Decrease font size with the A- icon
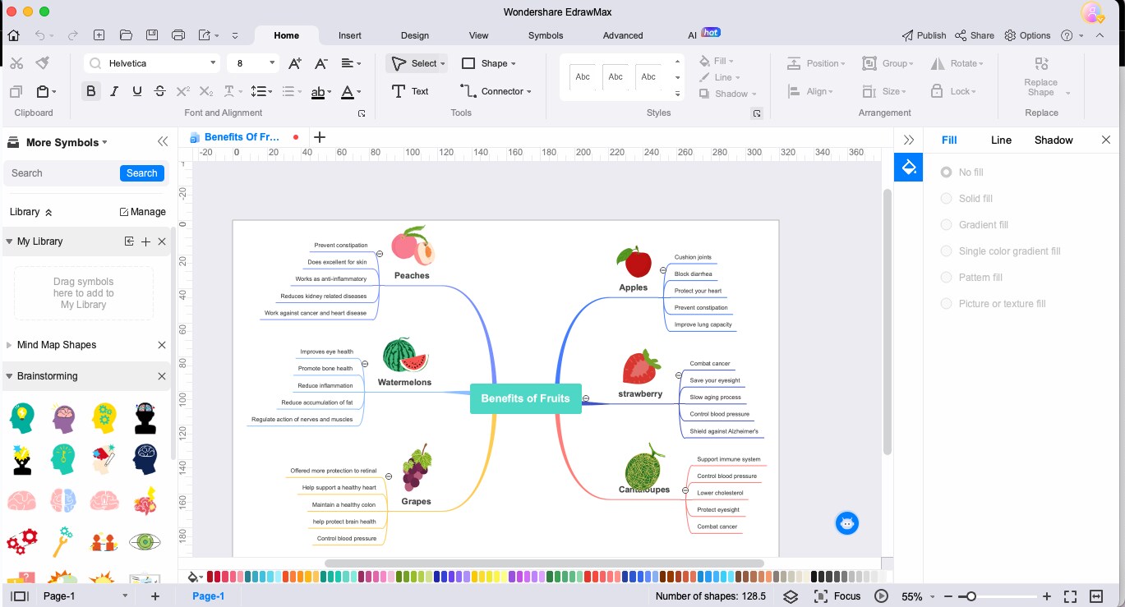The image size is (1125, 607). [321, 63]
